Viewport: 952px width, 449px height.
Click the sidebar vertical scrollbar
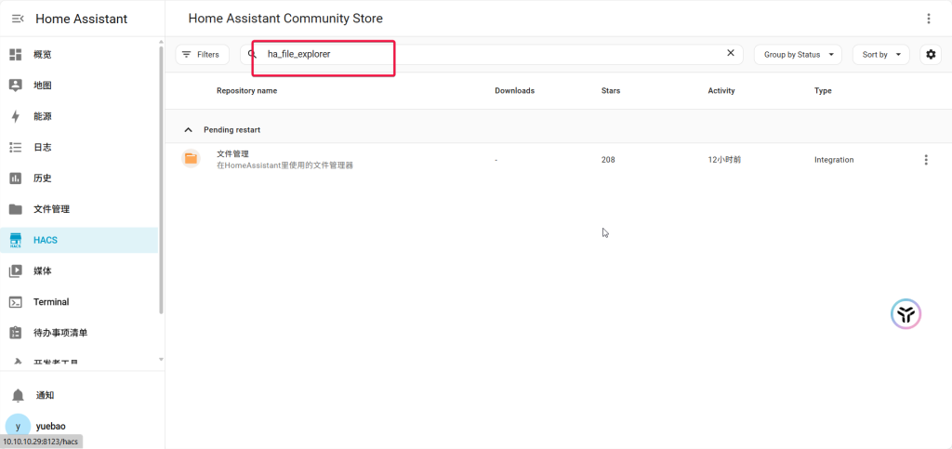(161, 179)
